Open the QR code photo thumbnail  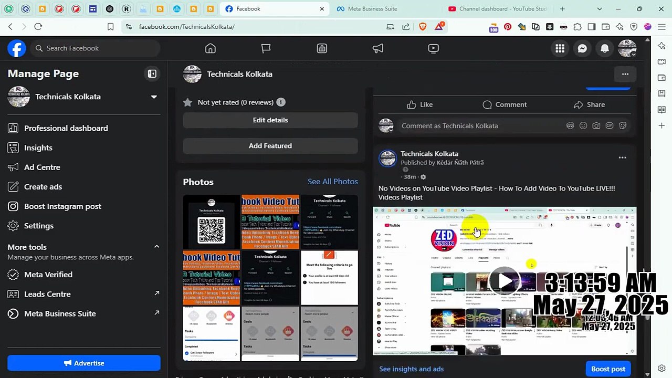pos(212,222)
